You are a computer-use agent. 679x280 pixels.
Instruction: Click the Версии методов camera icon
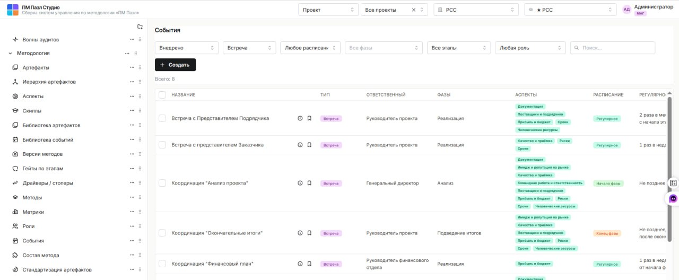[x=15, y=154]
